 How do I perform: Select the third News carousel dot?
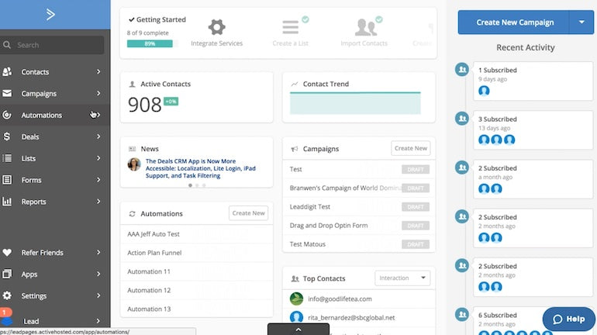204,185
